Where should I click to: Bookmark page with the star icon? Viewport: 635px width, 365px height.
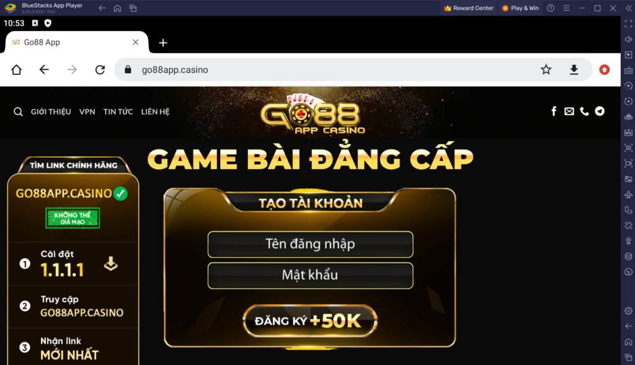coord(546,69)
